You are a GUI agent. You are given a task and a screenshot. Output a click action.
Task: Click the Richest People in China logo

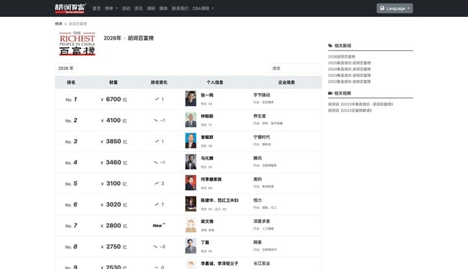(77, 44)
